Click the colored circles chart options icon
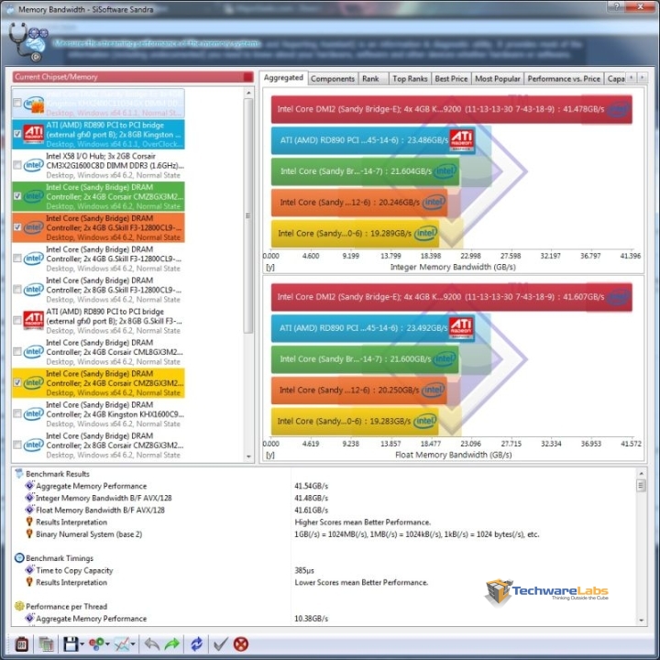 (96, 644)
